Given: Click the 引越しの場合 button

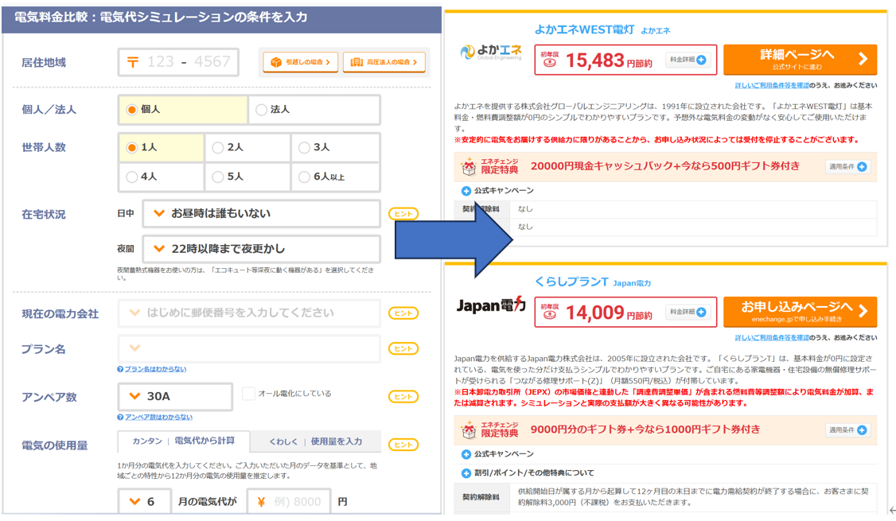Looking at the screenshot, I should click(x=301, y=62).
